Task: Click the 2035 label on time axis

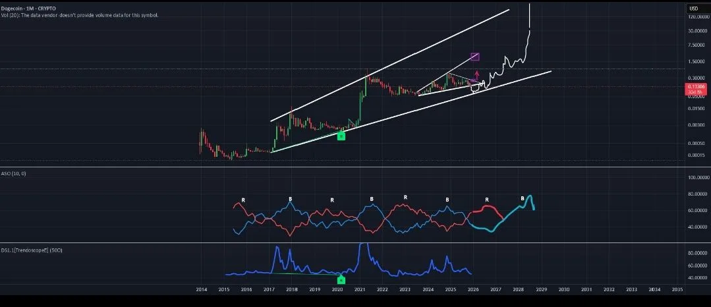Action: click(677, 289)
